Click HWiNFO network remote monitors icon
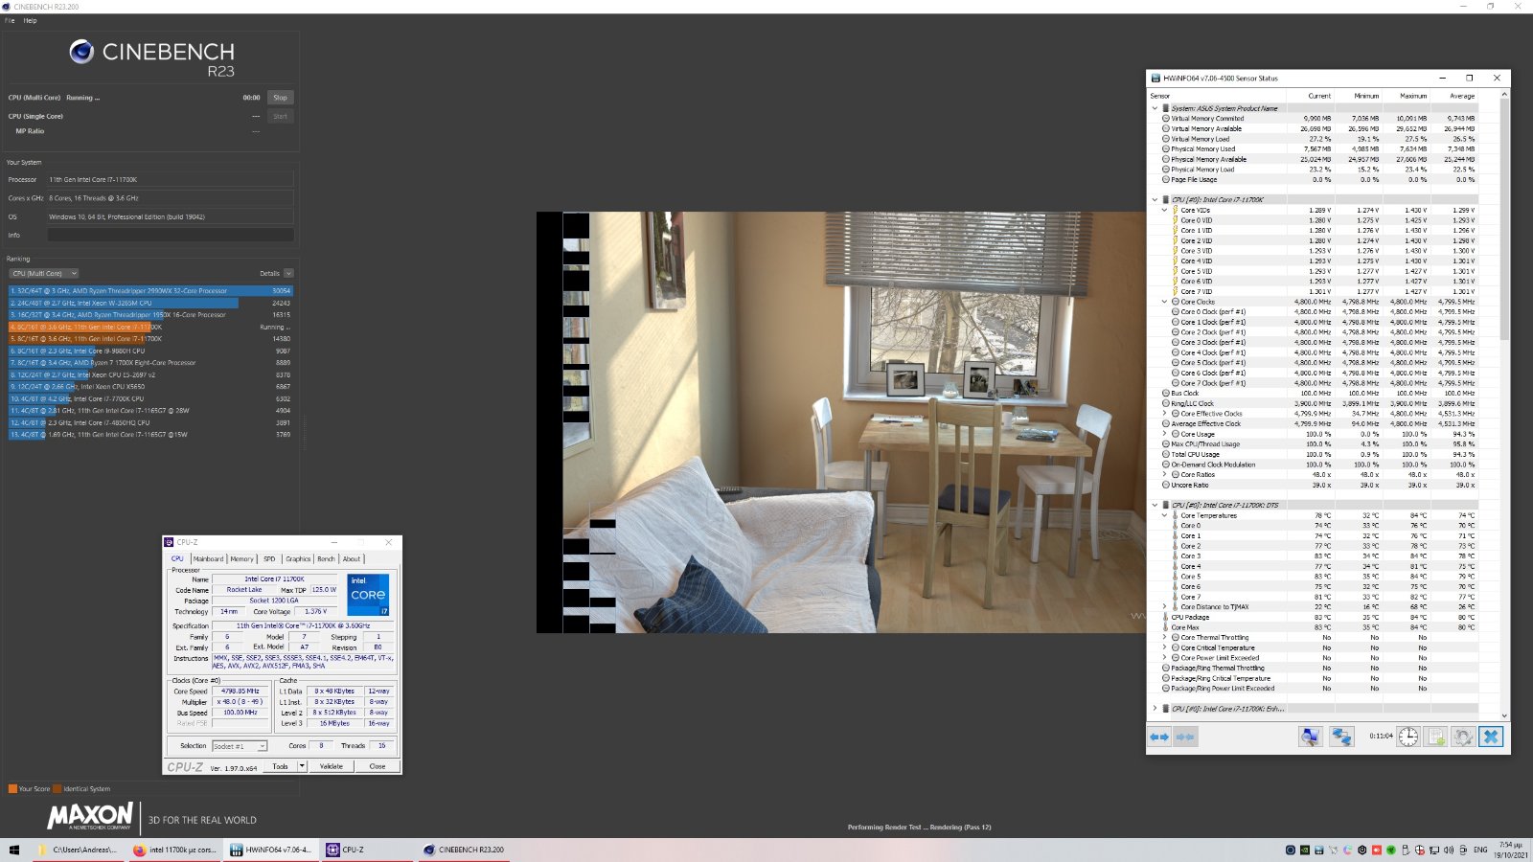The height and width of the screenshot is (862, 1533). 1340,737
